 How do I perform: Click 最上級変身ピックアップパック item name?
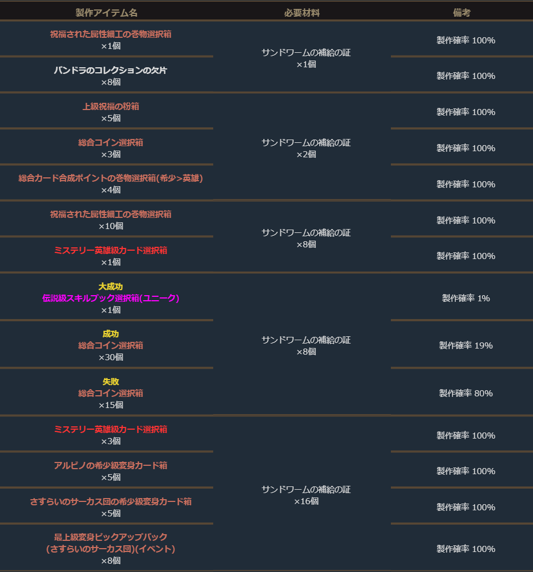coord(110,537)
